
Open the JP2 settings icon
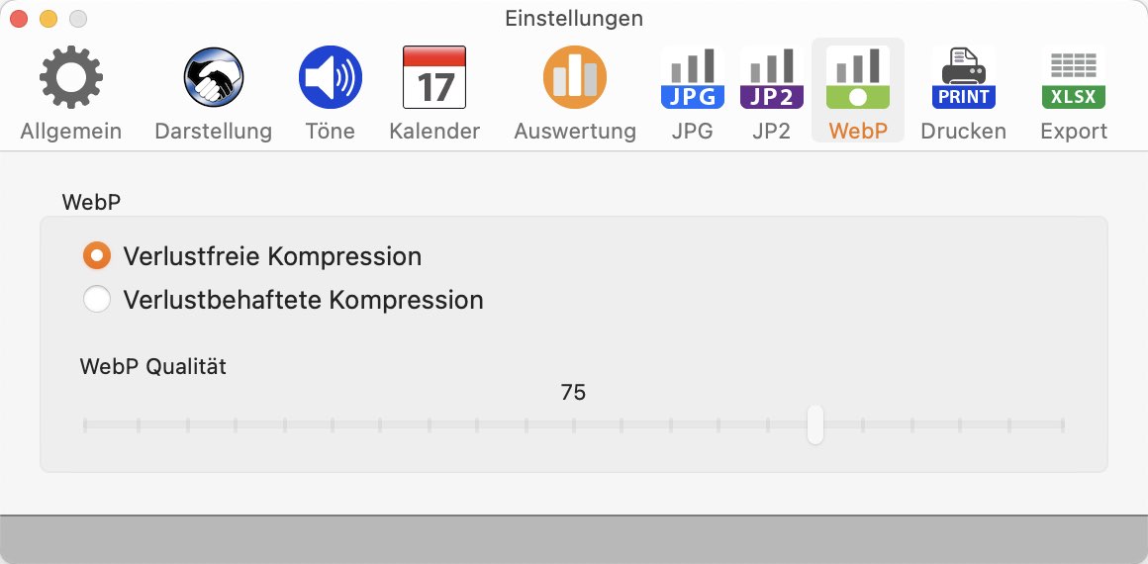tap(772, 77)
